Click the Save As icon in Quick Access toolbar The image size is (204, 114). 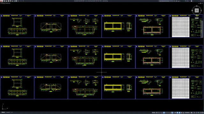pyautogui.click(x=10, y=1)
